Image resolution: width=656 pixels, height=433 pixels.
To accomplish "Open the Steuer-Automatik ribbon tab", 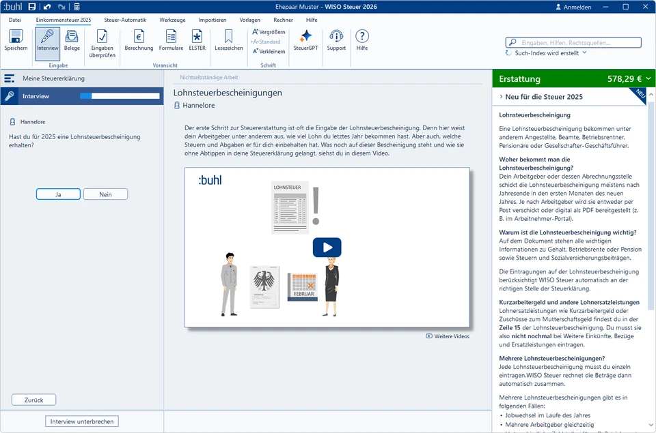I will coord(125,20).
